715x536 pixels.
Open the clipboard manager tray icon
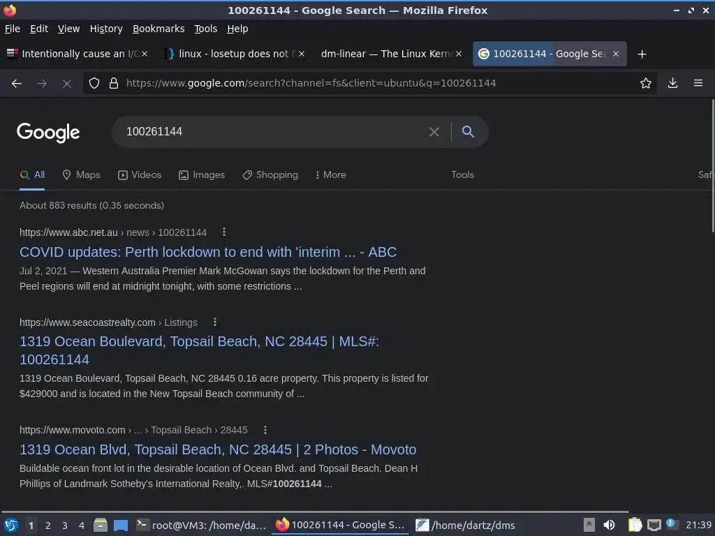(x=635, y=525)
